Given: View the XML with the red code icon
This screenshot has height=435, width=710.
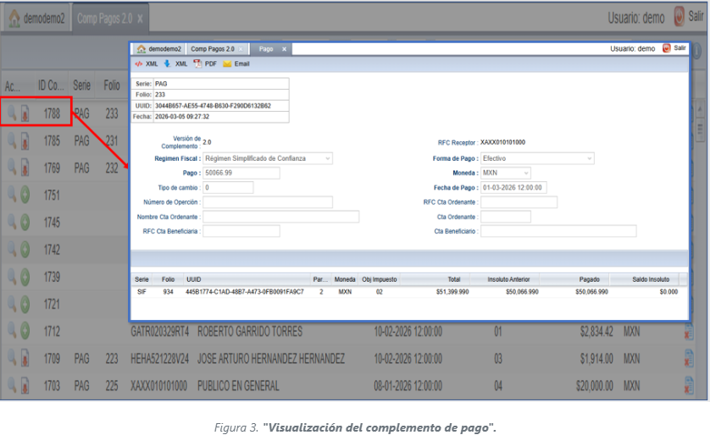Looking at the screenshot, I should click(x=147, y=63).
